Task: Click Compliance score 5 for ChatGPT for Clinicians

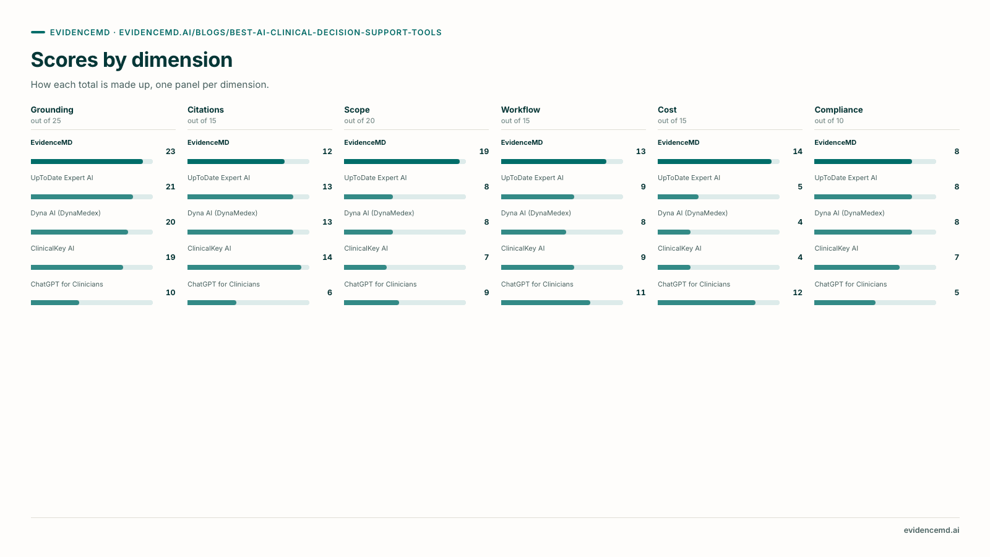Action: pyautogui.click(x=957, y=293)
